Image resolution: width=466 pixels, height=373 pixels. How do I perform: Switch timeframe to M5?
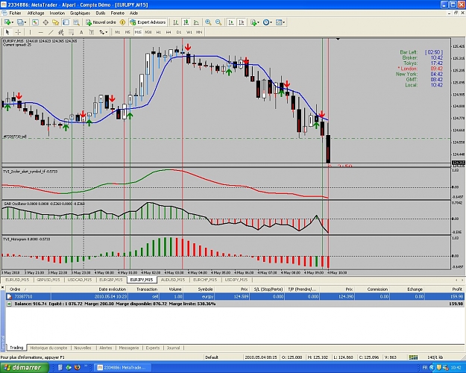point(127,32)
